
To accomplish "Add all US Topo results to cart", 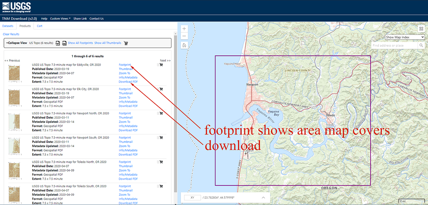I will tap(126, 43).
